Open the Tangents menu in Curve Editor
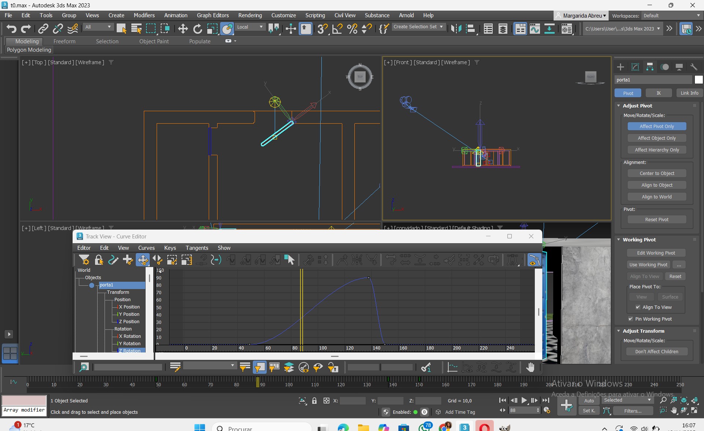 197,248
